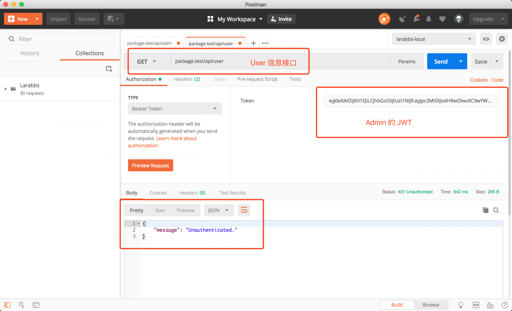This screenshot has width=512, height=311.
Task: Click the Cookies link
Action: coord(479,80)
